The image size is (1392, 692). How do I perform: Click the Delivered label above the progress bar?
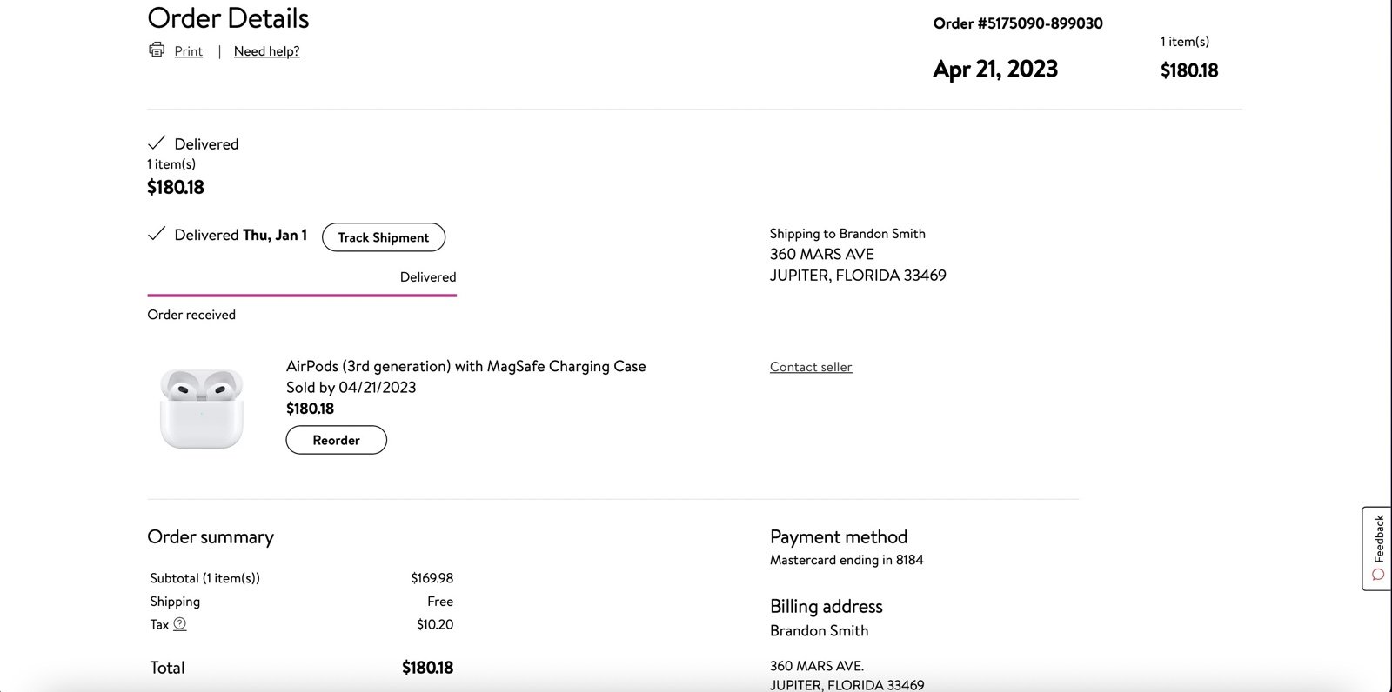(x=428, y=277)
